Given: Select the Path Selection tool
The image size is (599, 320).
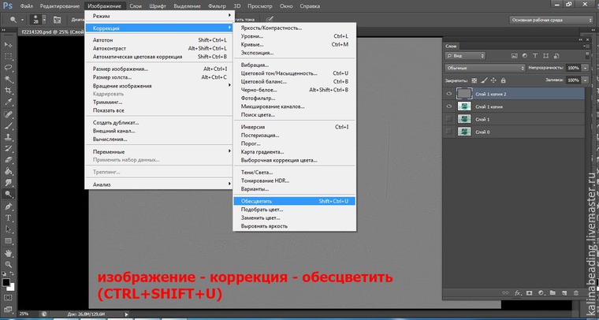Looking at the screenshot, I should 9,229.
